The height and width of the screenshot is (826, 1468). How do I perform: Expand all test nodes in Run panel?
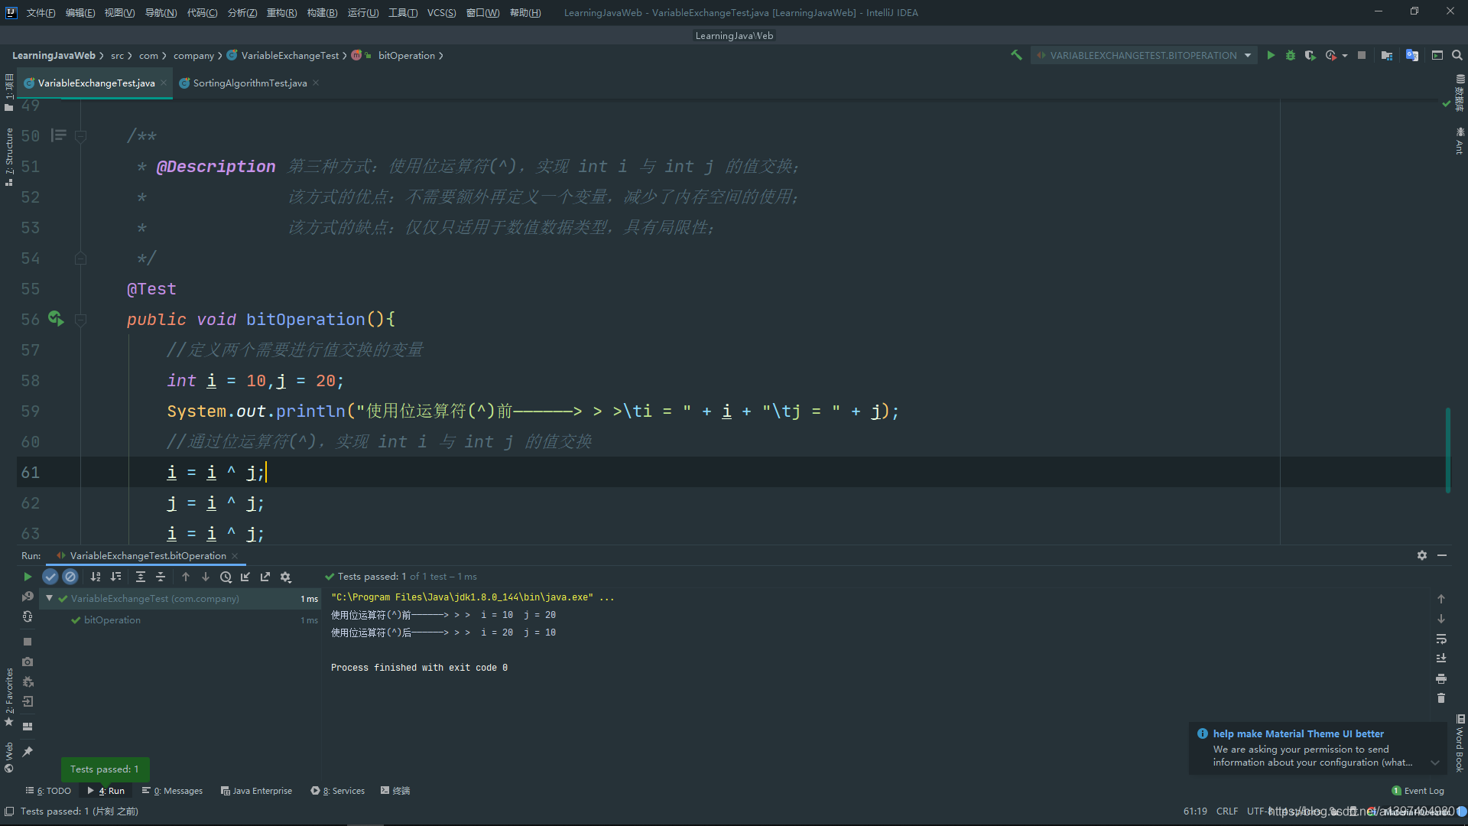(141, 577)
